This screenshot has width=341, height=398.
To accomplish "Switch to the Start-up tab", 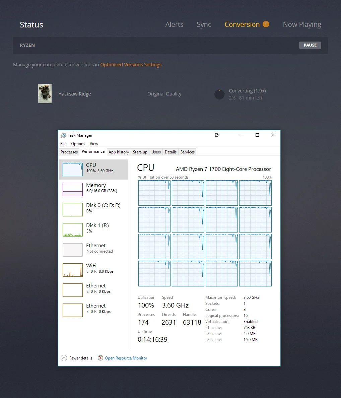I will [140, 152].
